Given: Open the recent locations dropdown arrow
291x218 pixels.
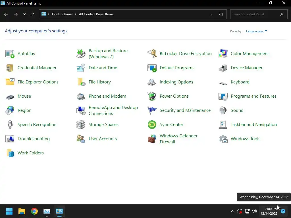Looking at the screenshot, I should tap(24, 14).
